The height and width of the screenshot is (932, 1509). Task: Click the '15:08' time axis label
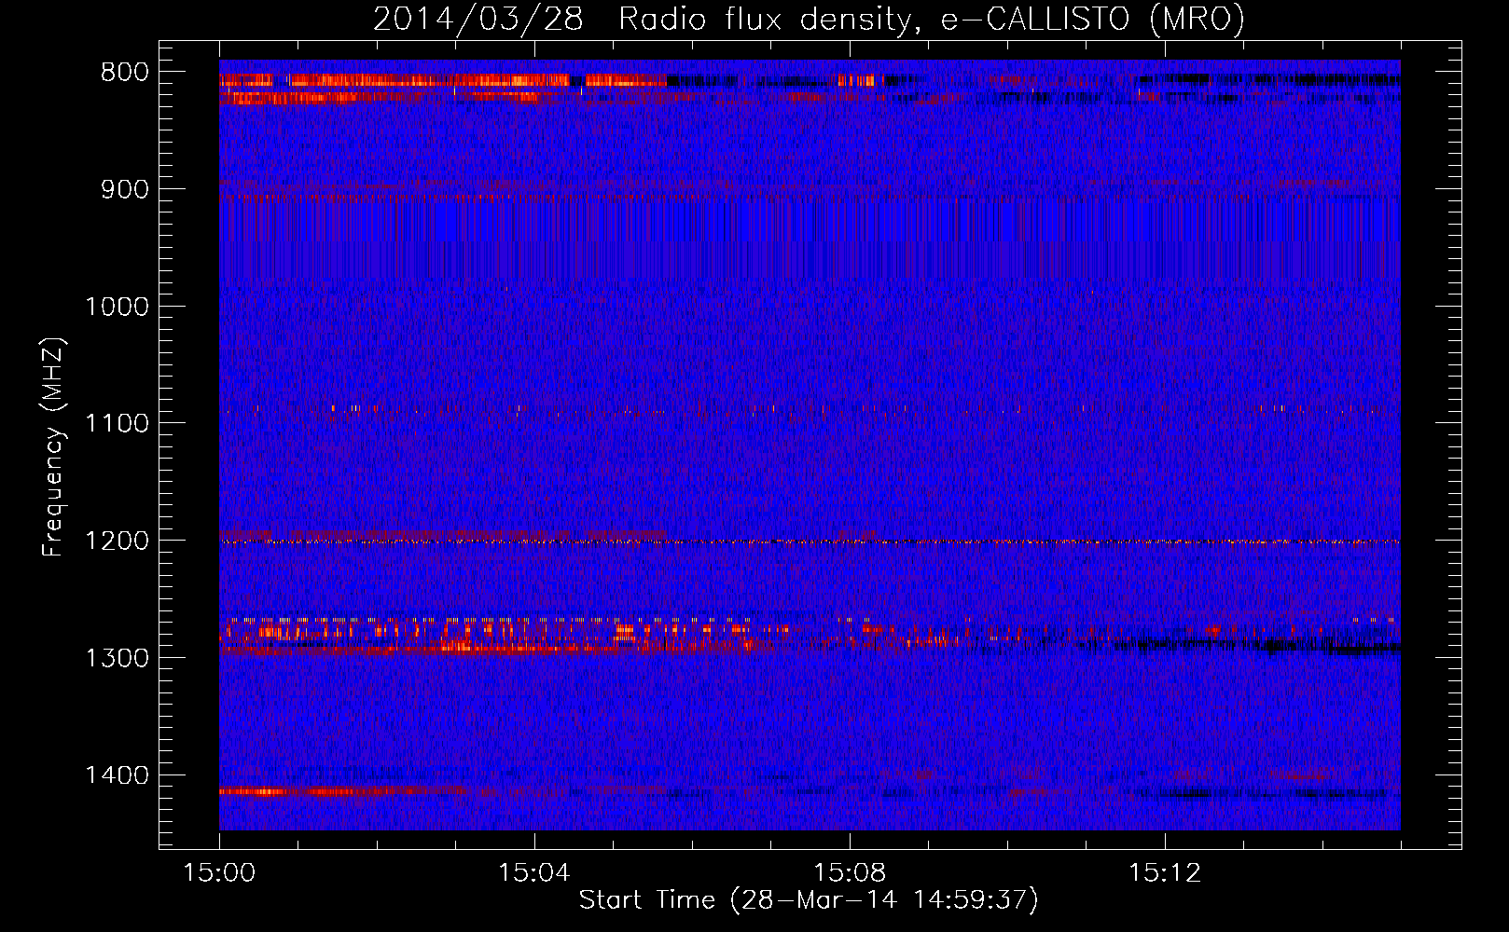coord(849,873)
